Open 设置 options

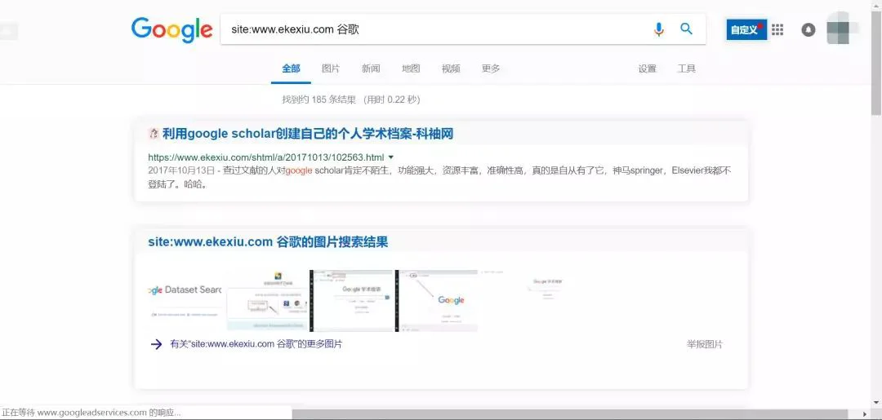click(647, 69)
